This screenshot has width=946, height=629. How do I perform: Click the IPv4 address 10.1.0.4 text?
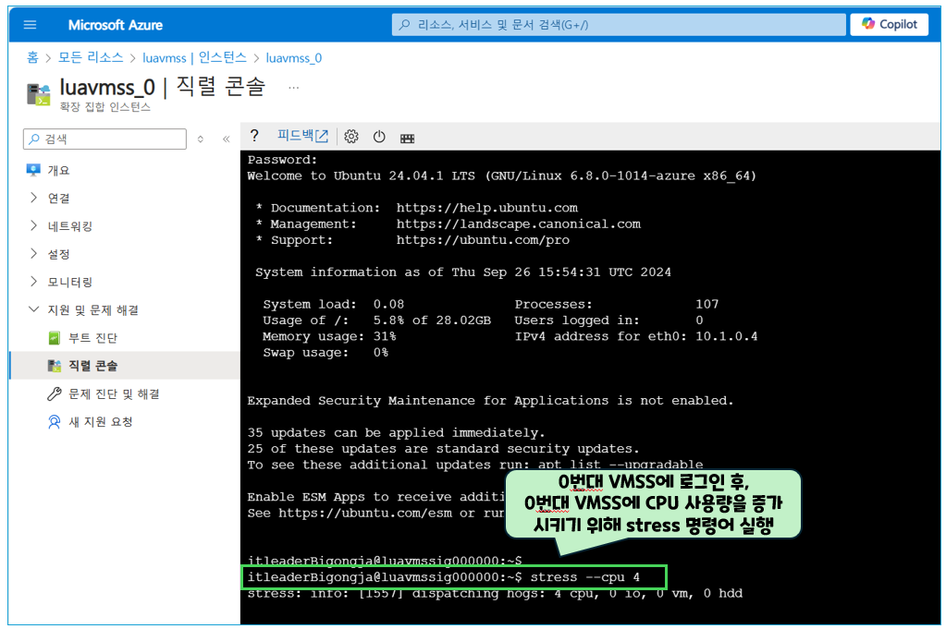[727, 336]
